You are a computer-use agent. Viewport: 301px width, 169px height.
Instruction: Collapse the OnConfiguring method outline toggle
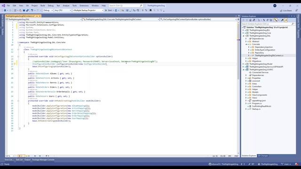click(x=18, y=56)
